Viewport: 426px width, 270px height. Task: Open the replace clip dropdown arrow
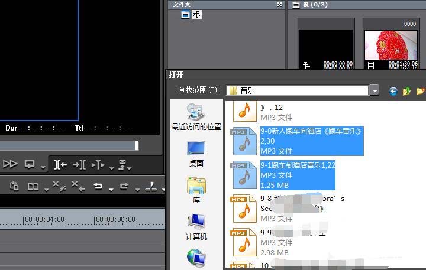click(47, 190)
